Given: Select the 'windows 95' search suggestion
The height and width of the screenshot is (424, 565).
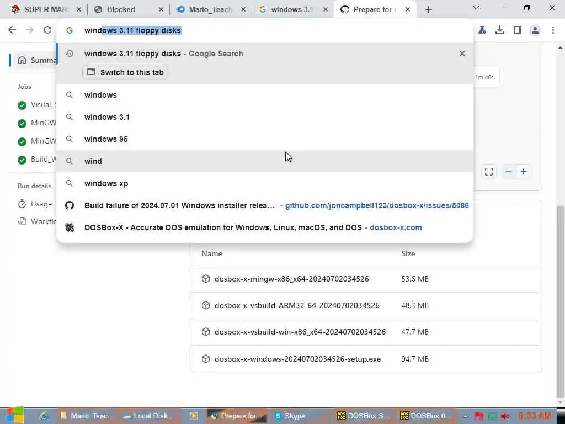Looking at the screenshot, I should [265, 139].
